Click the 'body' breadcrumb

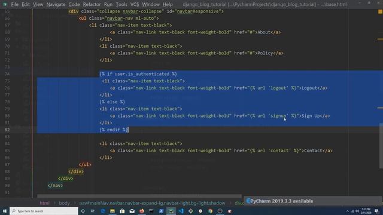[64, 203]
